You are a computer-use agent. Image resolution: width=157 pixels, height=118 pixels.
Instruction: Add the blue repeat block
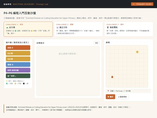(18, 65)
